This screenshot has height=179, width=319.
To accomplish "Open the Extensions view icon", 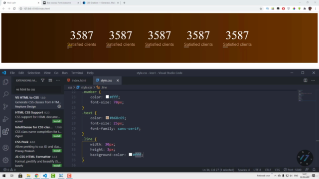I will (5, 131).
